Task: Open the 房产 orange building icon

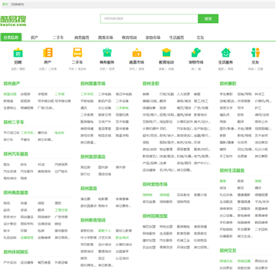Action: 48,52
